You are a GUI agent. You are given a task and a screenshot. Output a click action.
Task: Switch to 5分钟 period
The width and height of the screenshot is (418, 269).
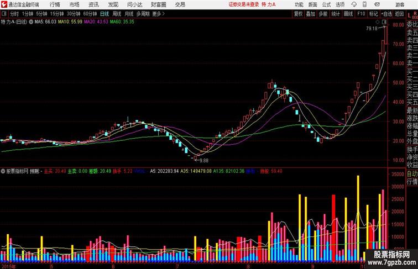pos(41,14)
